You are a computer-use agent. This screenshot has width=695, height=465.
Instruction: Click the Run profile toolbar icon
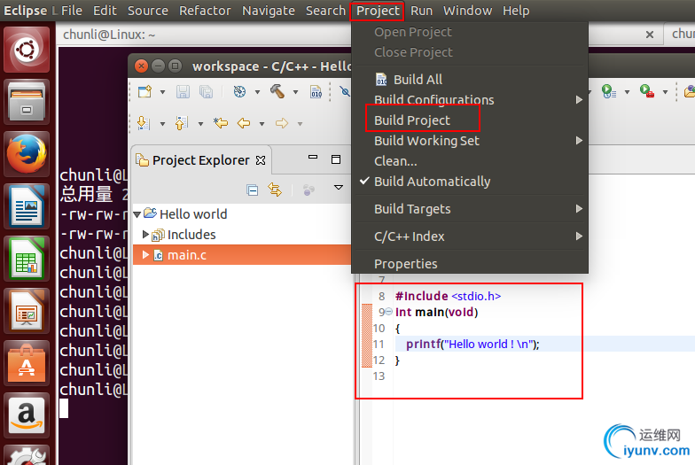pos(608,92)
